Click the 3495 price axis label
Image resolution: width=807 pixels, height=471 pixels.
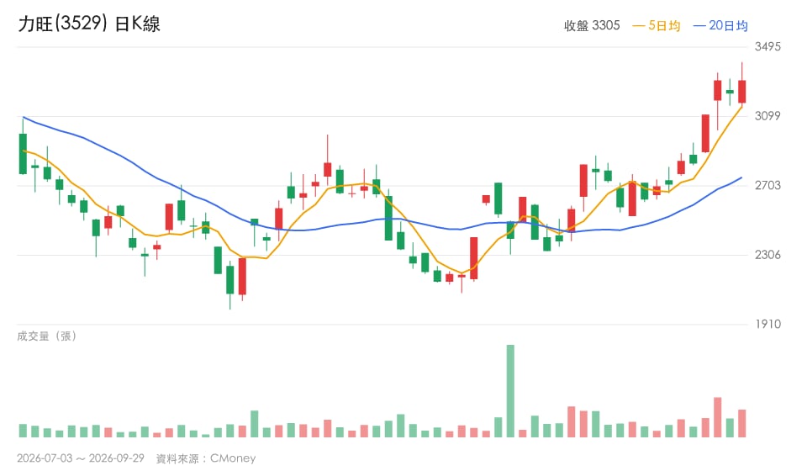pyautogui.click(x=767, y=47)
